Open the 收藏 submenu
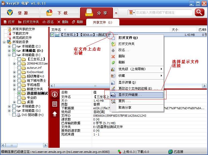Viewport: 208px width, 155px height. [x=137, y=76]
